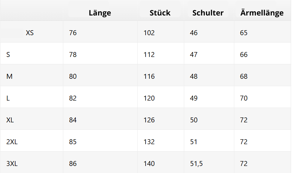Click Länge value 85 for 2XL

73,142
